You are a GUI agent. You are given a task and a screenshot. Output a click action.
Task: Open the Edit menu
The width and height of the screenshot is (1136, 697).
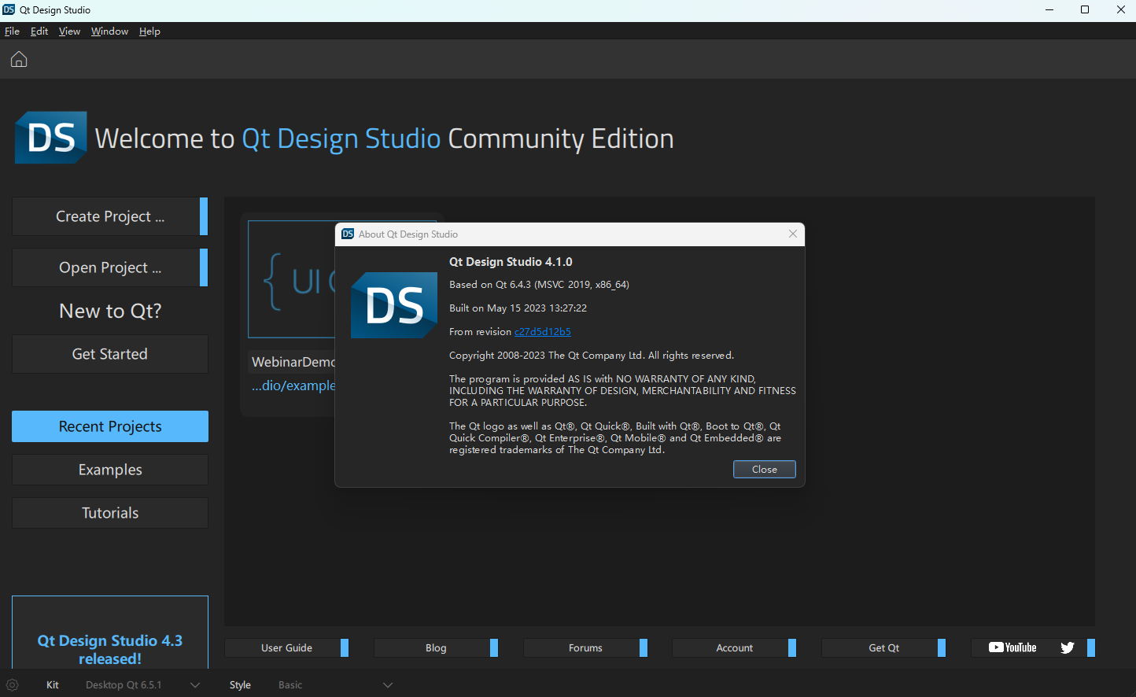(39, 31)
